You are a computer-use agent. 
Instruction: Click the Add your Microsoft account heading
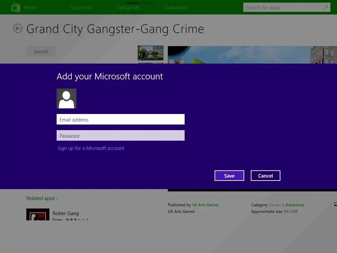tap(110, 76)
